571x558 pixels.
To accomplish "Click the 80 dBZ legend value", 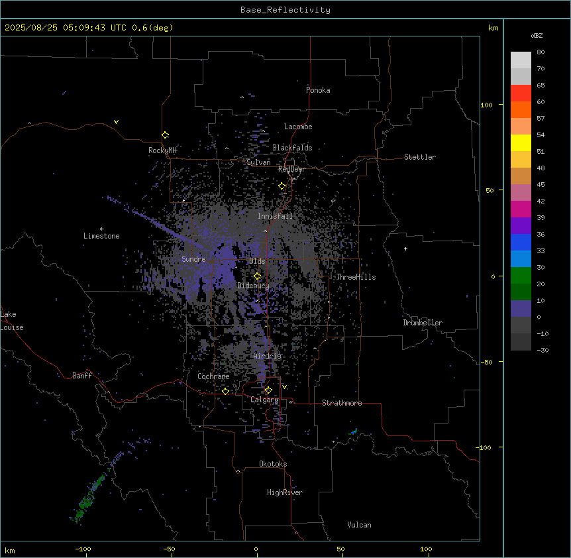I will 541,52.
